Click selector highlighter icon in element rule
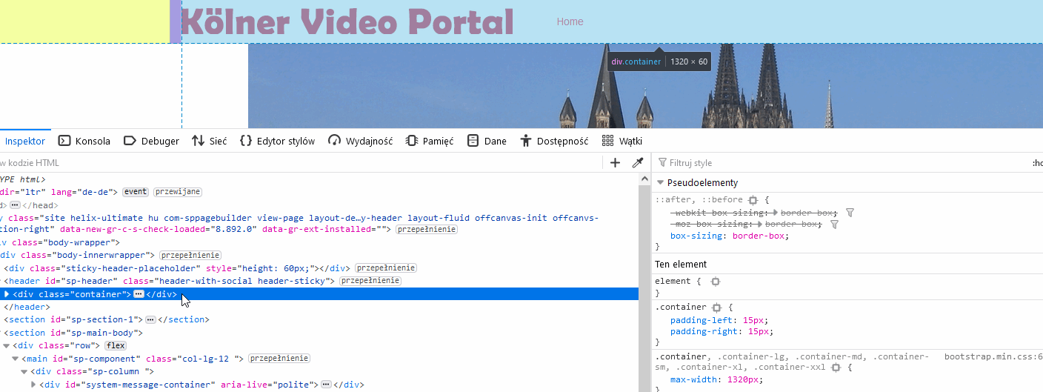 (x=716, y=282)
